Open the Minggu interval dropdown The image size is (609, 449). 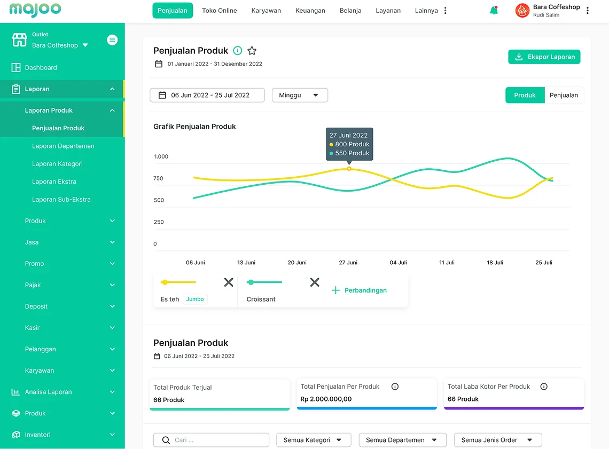pyautogui.click(x=300, y=95)
